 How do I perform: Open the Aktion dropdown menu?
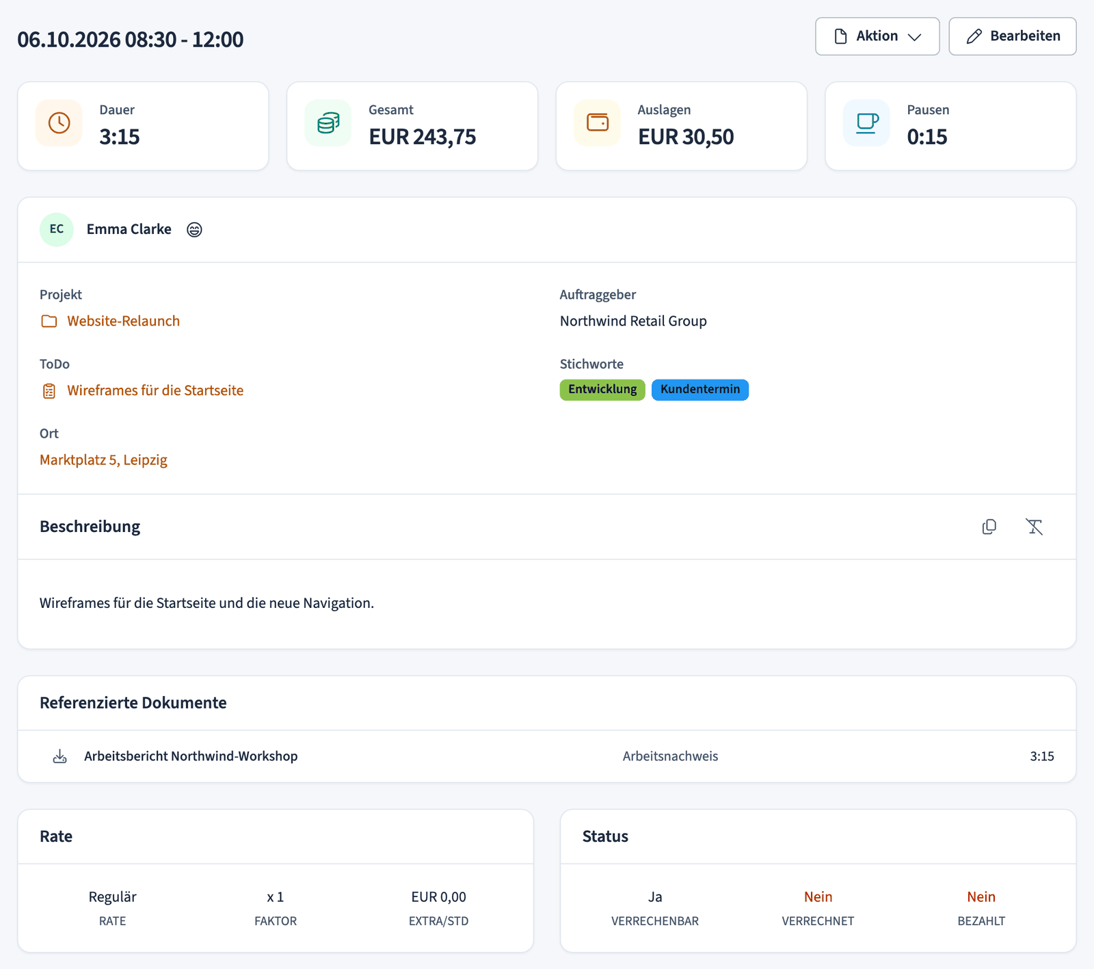877,36
